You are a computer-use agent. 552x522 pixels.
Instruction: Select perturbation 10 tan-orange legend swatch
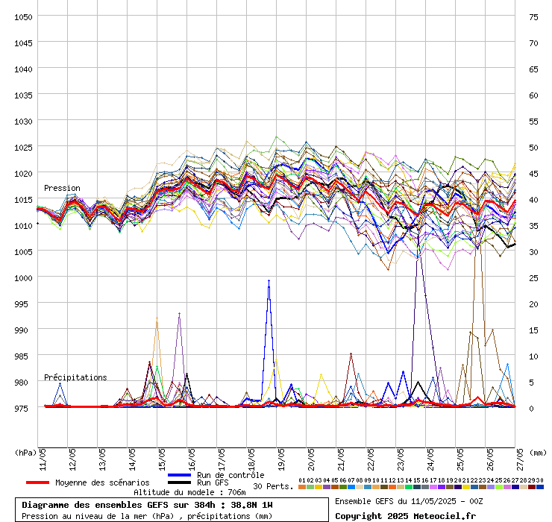coord(376,487)
